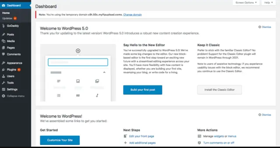Image resolution: width=280 pixels, height=148 pixels.
Task: Open the Screen Options dropdown
Action: click(246, 3)
